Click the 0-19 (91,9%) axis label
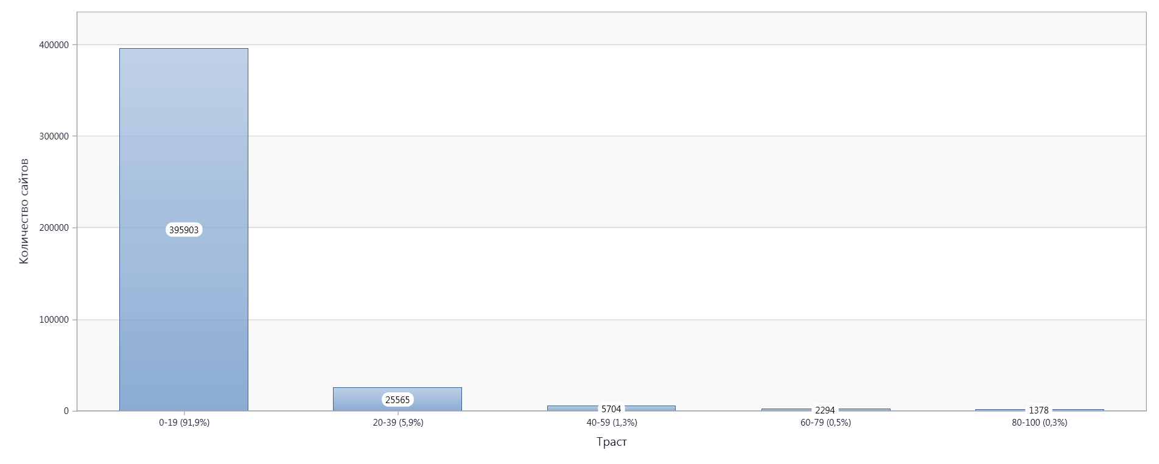Viewport: 1159px width, 464px height. [184, 423]
